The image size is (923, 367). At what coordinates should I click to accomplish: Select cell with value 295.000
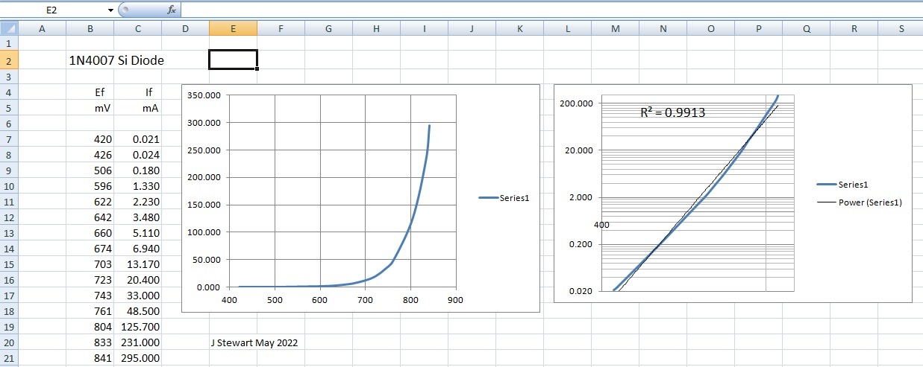pyautogui.click(x=137, y=358)
